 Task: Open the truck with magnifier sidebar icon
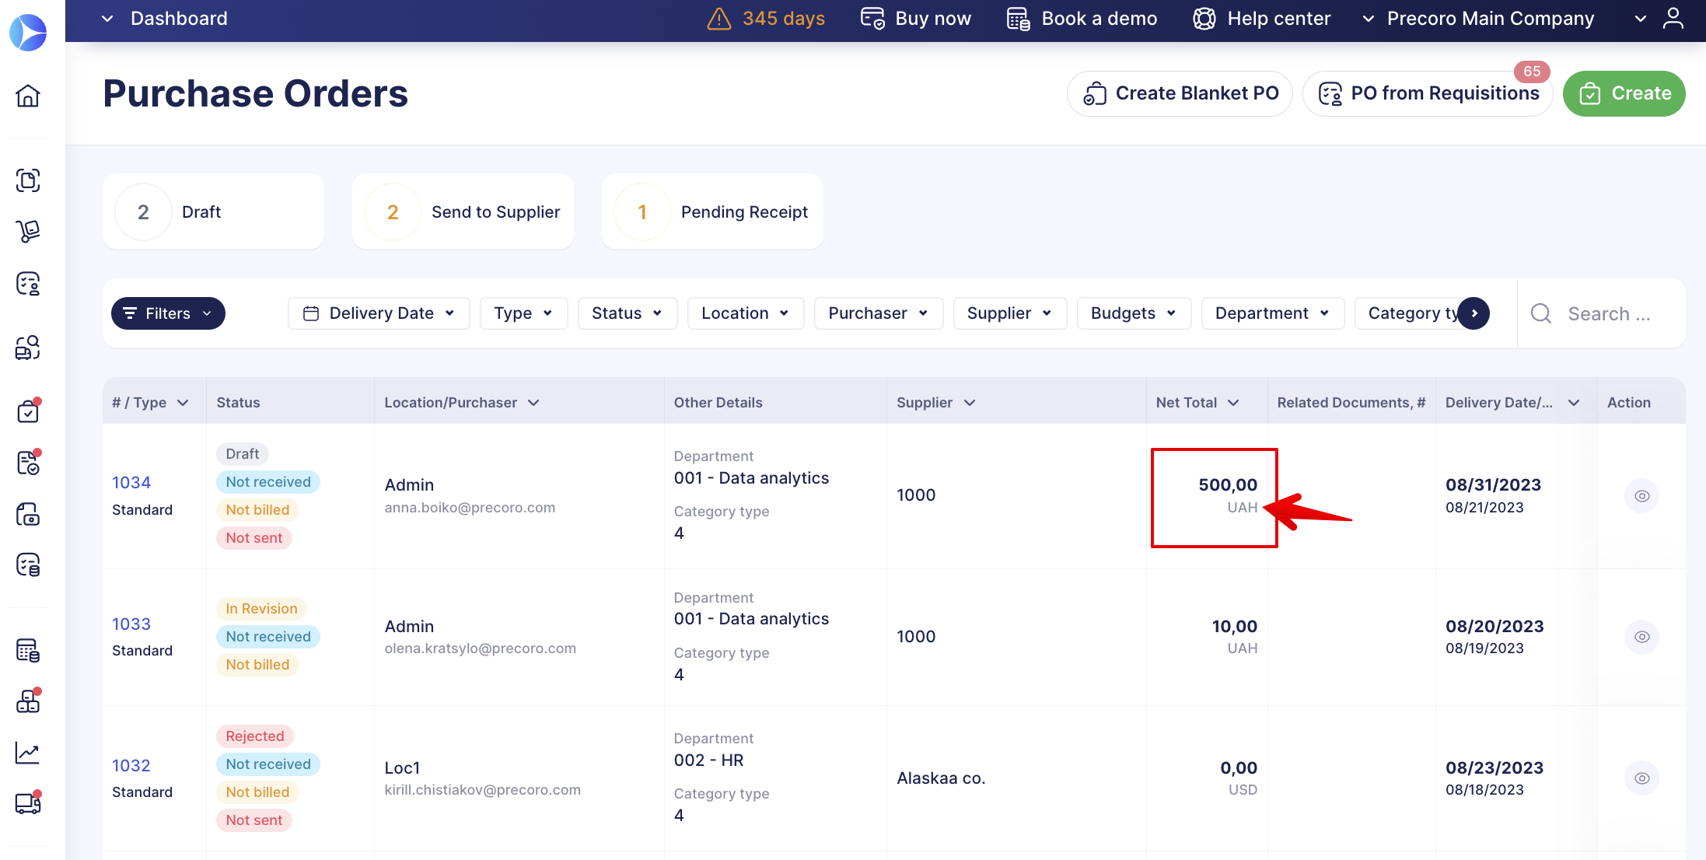click(x=28, y=348)
